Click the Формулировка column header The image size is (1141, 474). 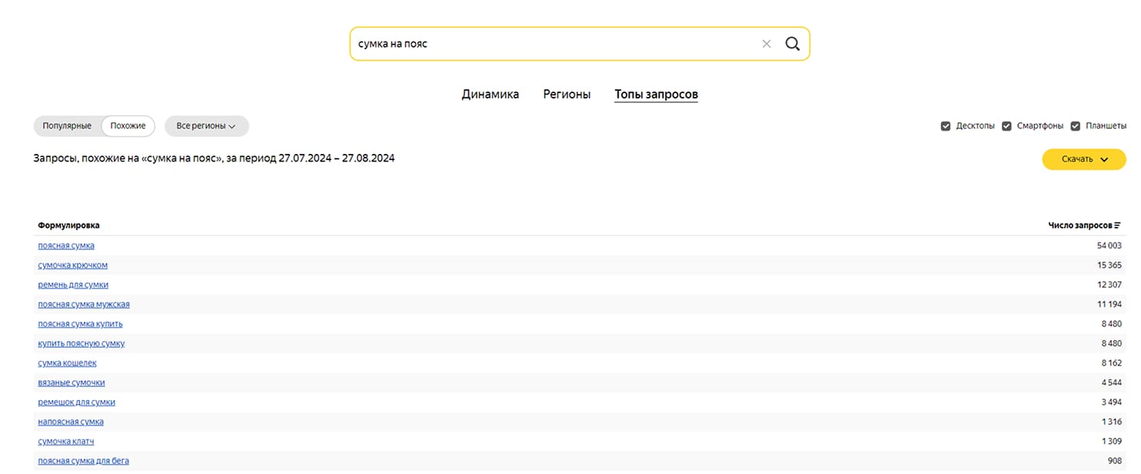pos(68,225)
